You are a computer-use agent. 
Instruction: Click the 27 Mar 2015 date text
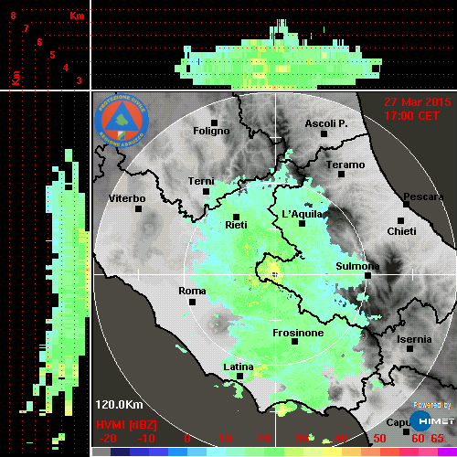[x=418, y=102]
